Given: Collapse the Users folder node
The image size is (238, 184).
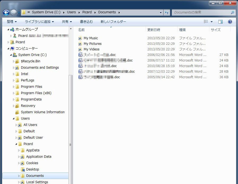Looking at the screenshot, I should [14, 119].
